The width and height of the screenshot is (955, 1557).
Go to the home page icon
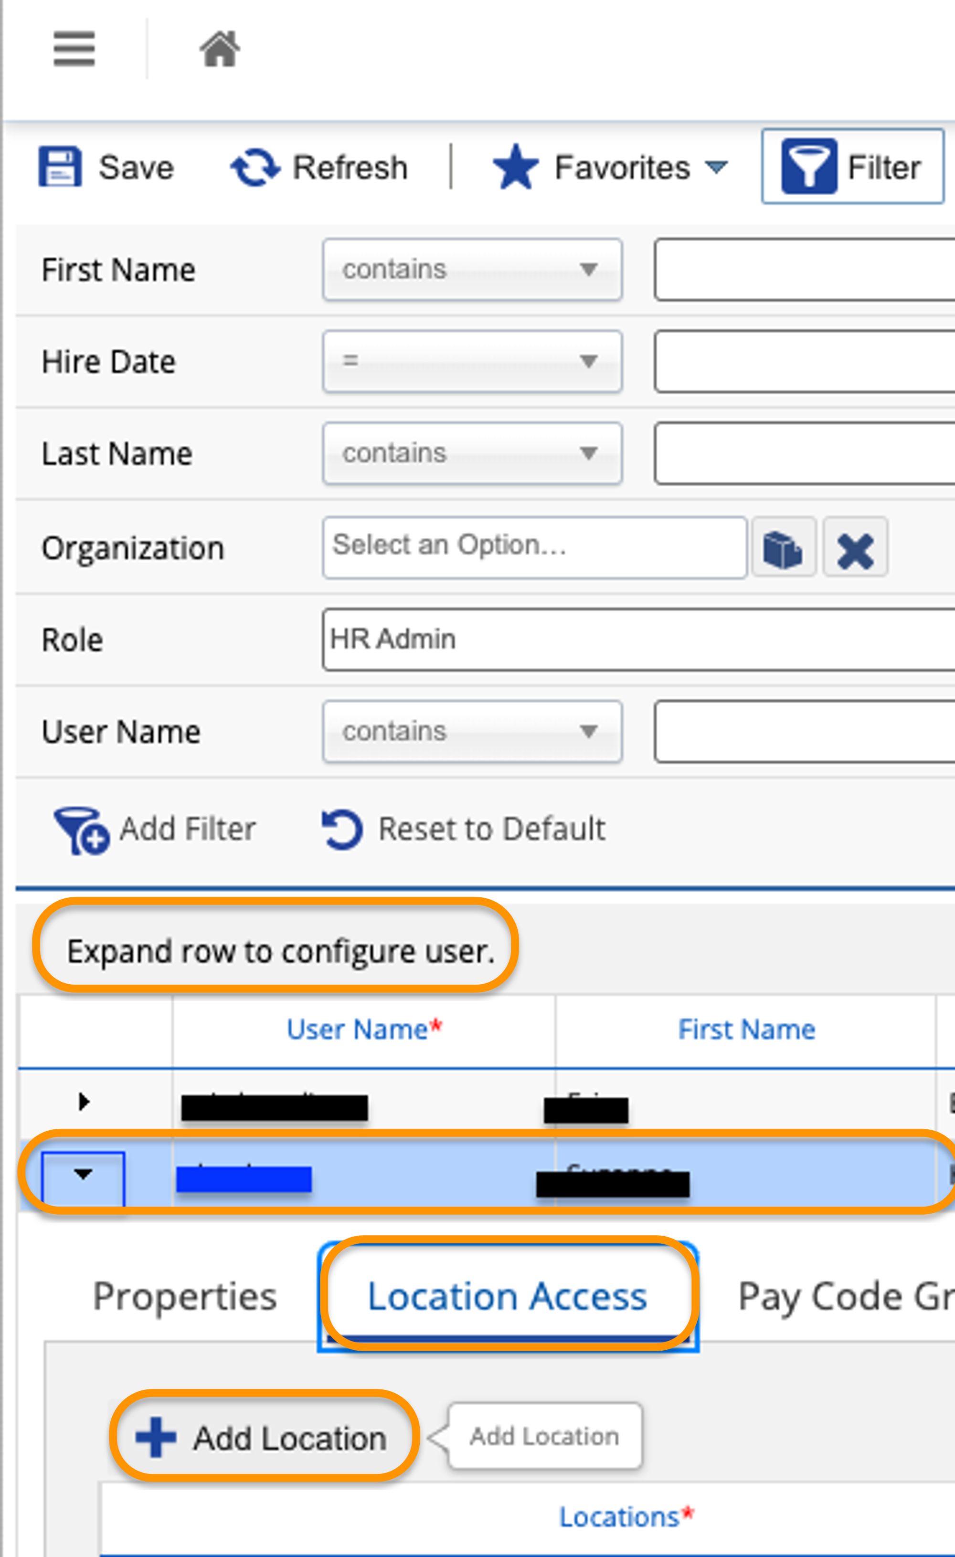point(219,49)
